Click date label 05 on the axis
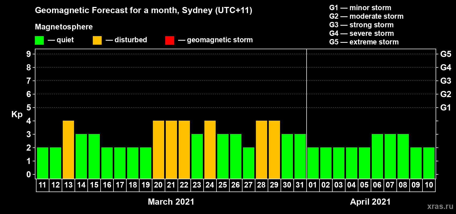The width and height of the screenshot is (456, 214). [364, 185]
